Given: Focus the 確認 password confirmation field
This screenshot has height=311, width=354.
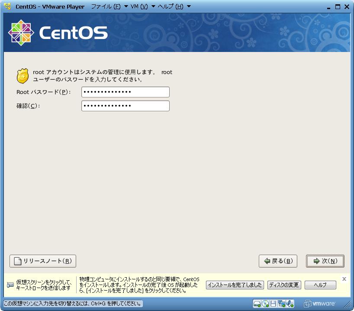Looking at the screenshot, I should (126, 106).
